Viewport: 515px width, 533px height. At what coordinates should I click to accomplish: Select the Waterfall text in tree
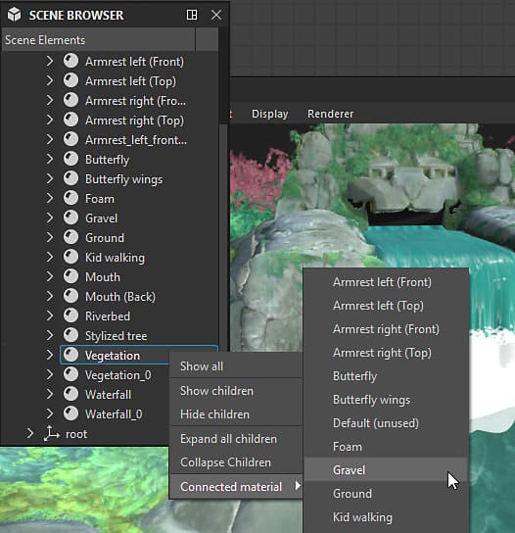coord(108,395)
